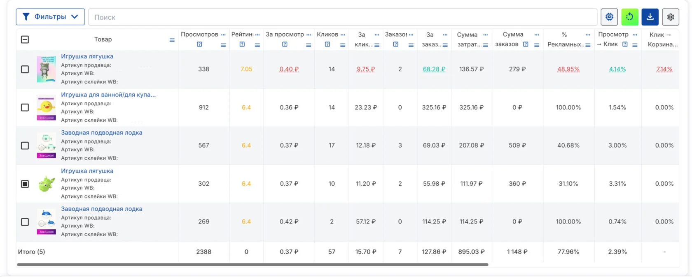Open table settings via gear icon
Image resolution: width=692 pixels, height=277 pixels.
click(x=670, y=17)
